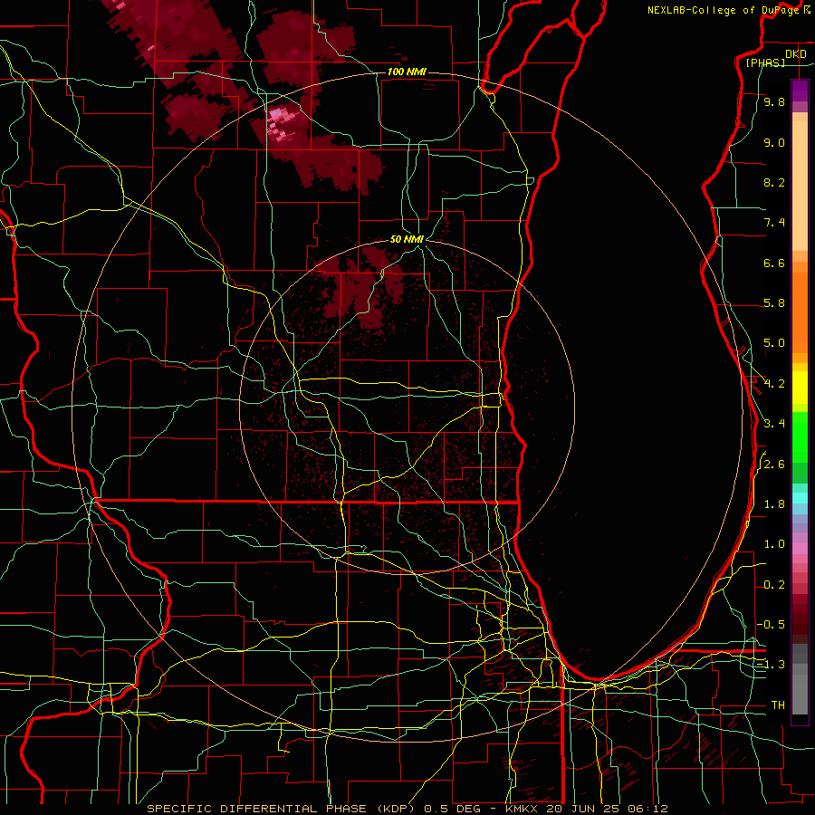Click the DKD product label
This screenshot has height=815, width=815.
click(795, 54)
